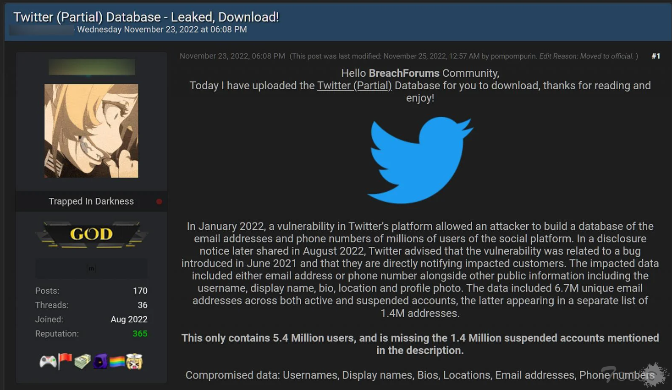Click the game controller award badge
Viewport: 672px width, 390px height.
coord(48,362)
